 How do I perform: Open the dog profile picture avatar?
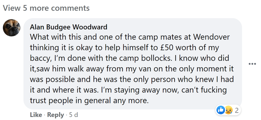11,28
